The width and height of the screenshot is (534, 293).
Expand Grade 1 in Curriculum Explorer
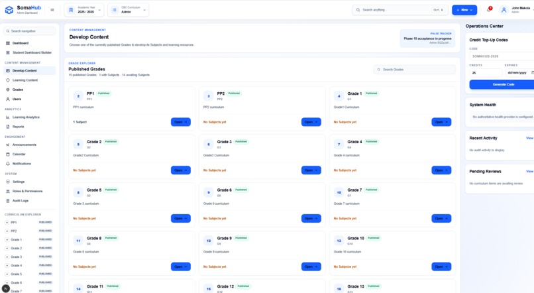point(7,240)
